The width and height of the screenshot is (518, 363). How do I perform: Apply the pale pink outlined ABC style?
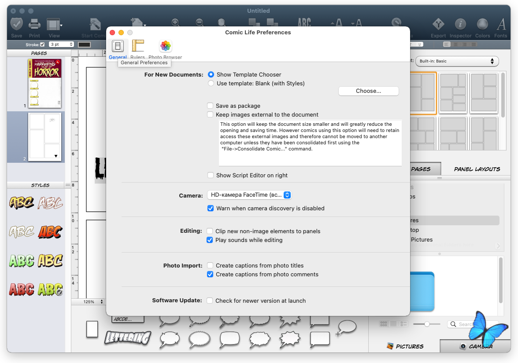50,202
